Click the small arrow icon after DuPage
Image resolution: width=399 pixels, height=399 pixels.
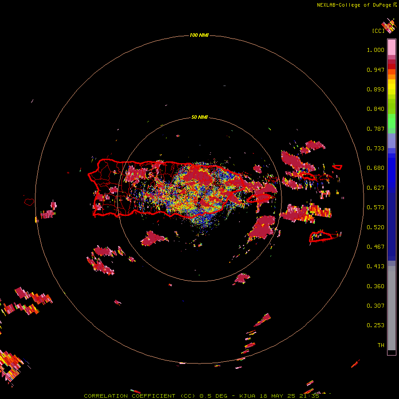pos(395,4)
